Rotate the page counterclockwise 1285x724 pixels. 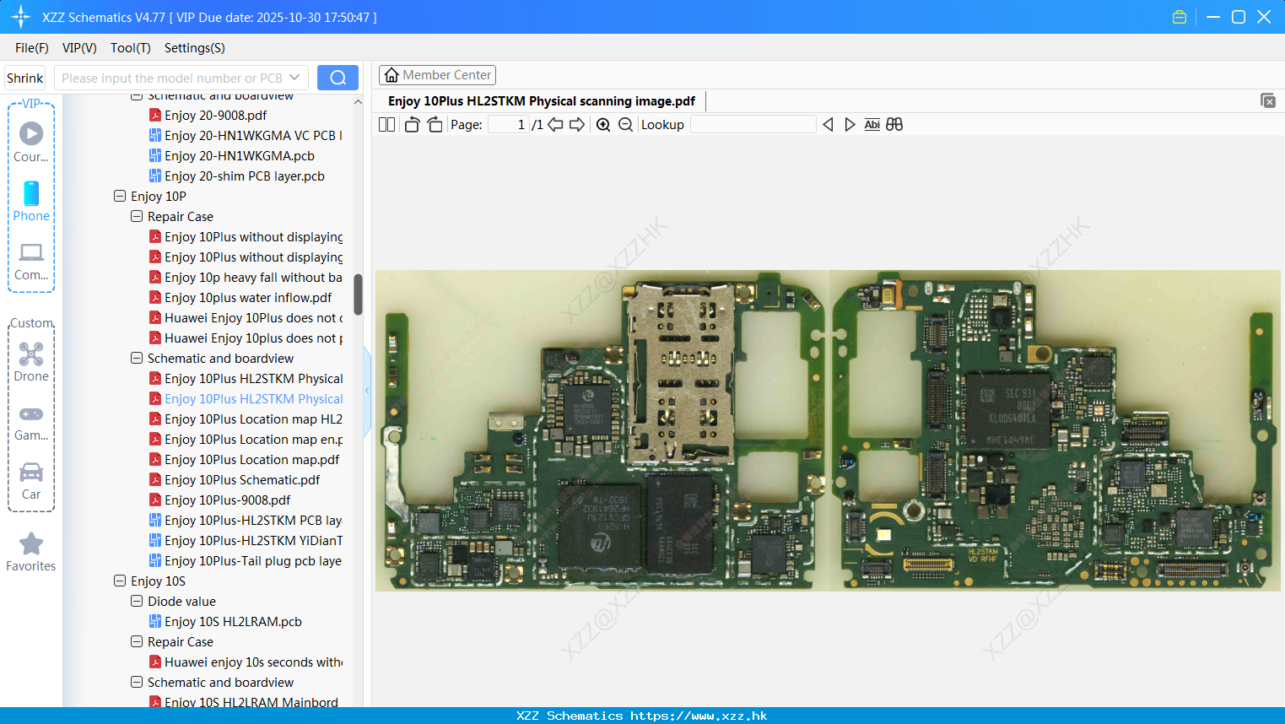412,125
